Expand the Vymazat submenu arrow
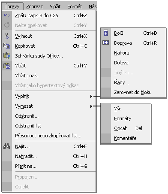Screen dimensions: 168x194 click(x=91, y=106)
